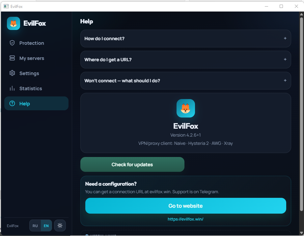This screenshot has height=236, width=304.
Task: Click the EvilFox title bar app icon
Action: click(6, 6)
